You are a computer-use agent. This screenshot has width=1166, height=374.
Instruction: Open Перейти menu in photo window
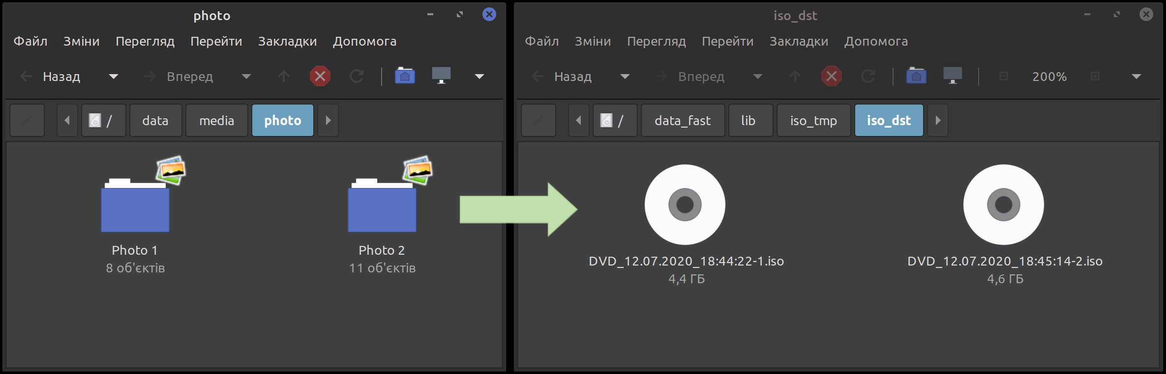(x=216, y=41)
